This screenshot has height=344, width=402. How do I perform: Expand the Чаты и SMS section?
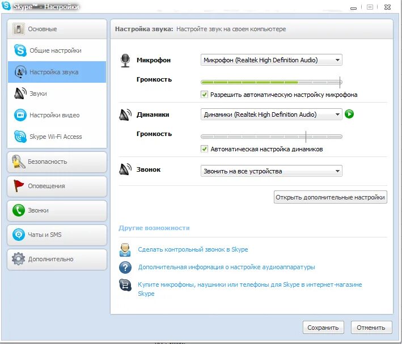pos(57,235)
